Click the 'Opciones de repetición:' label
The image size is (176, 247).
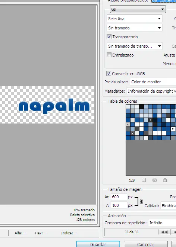(126, 223)
